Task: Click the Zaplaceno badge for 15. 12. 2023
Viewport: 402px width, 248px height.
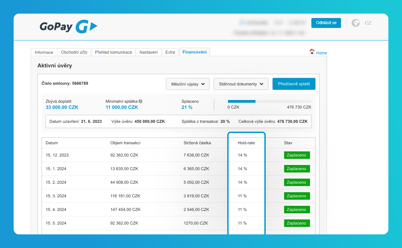Action: [x=297, y=155]
